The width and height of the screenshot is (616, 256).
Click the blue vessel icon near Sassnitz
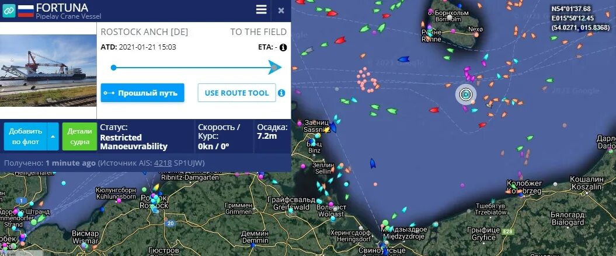[x=333, y=127]
